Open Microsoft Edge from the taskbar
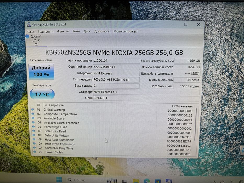This screenshot has width=244, height=183. point(147,181)
